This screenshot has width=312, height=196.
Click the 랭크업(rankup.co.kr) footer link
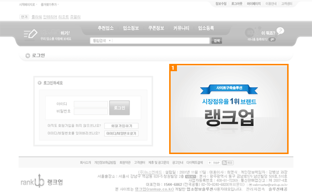(154, 189)
